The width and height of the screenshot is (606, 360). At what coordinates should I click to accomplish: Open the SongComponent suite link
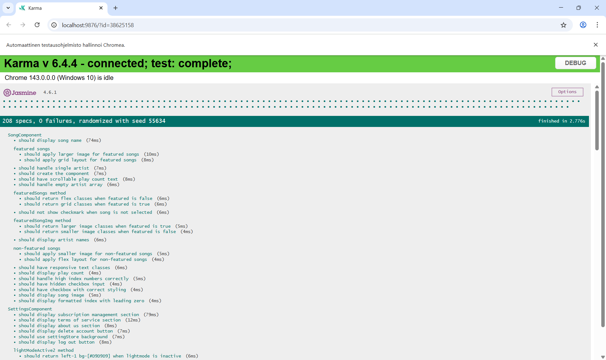pos(25,135)
